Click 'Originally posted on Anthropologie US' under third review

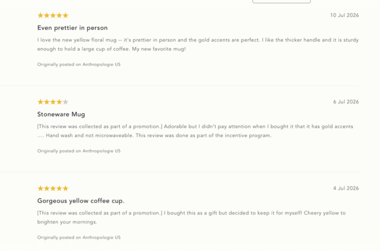[79, 237]
